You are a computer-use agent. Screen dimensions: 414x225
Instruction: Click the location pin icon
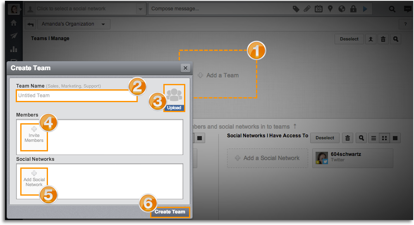click(330, 9)
